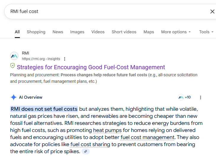Screen dimensions: 216x157
Task: Follow the fuel cost sharing link
Action: click(x=90, y=144)
